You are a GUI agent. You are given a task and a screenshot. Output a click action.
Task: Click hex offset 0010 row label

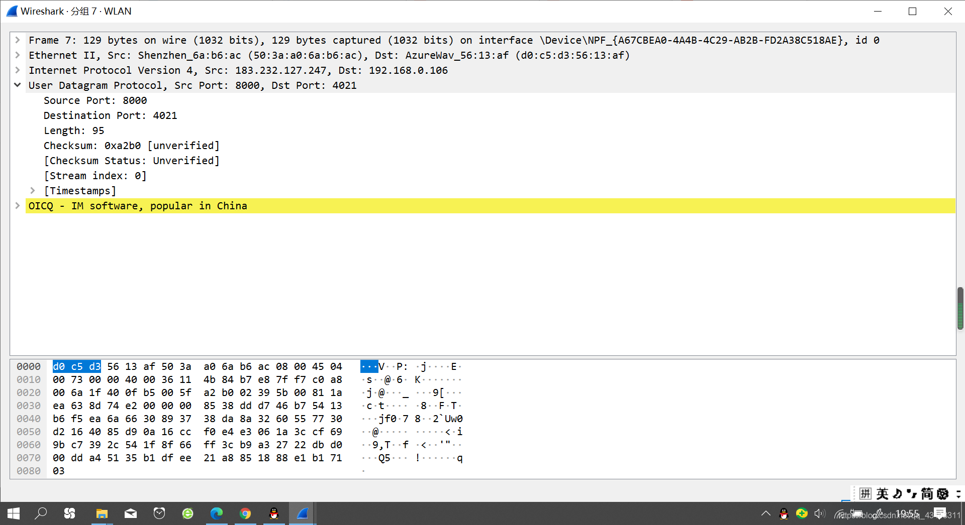(29, 379)
